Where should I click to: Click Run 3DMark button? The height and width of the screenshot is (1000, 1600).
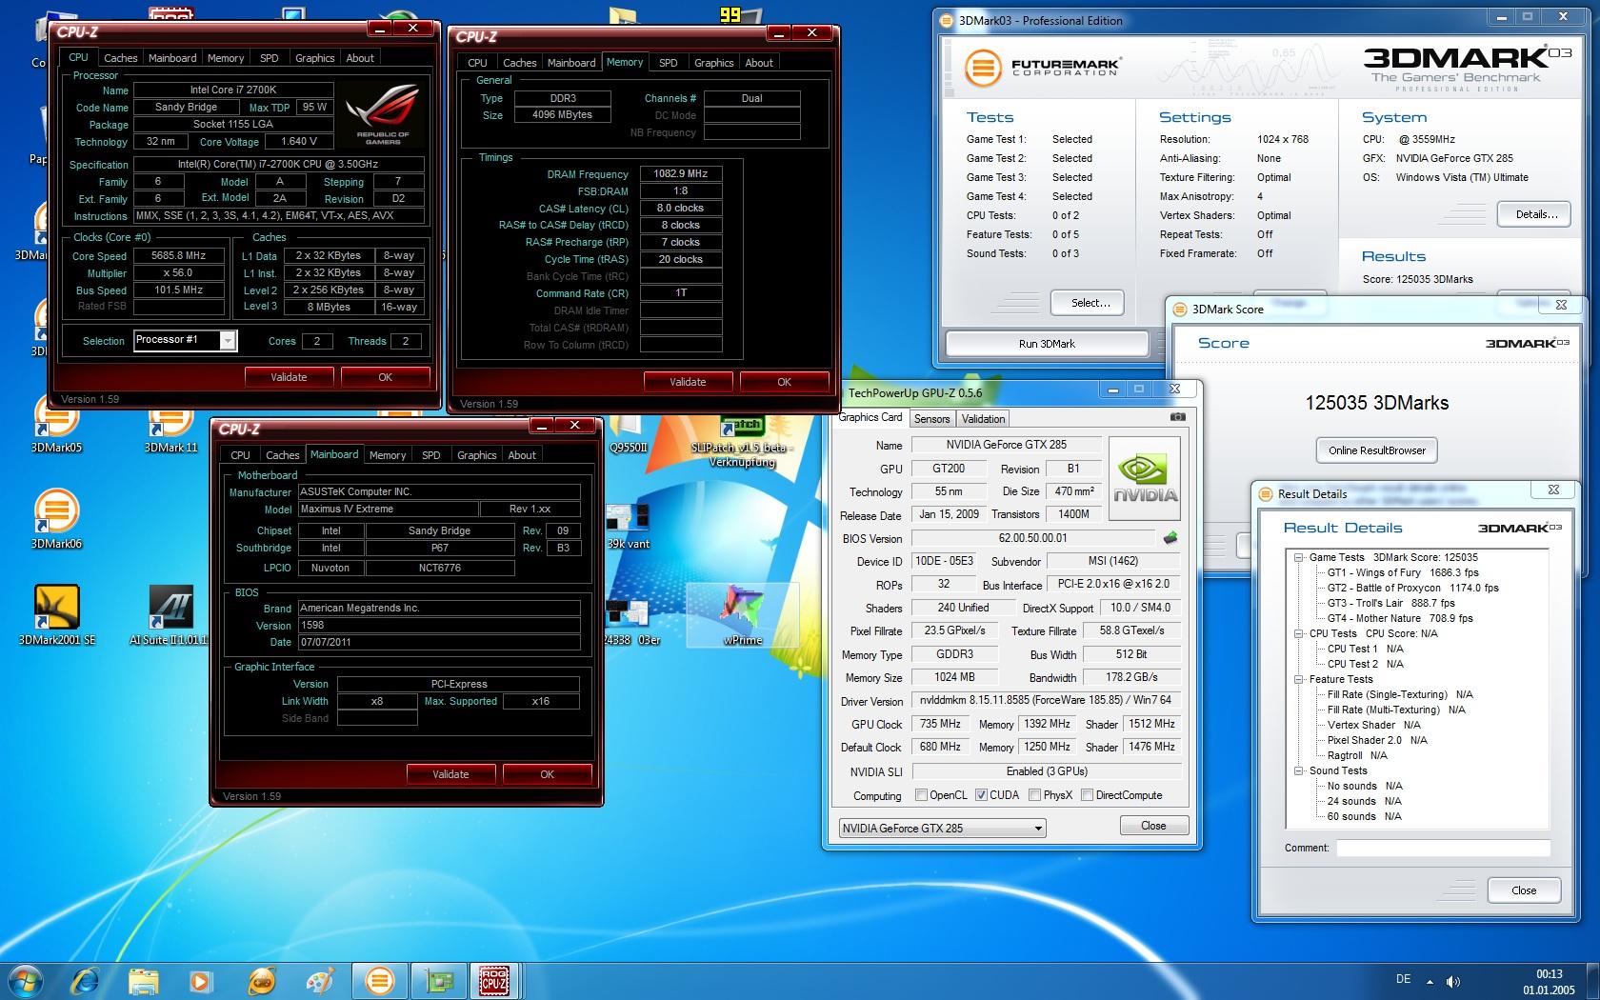coord(1047,344)
